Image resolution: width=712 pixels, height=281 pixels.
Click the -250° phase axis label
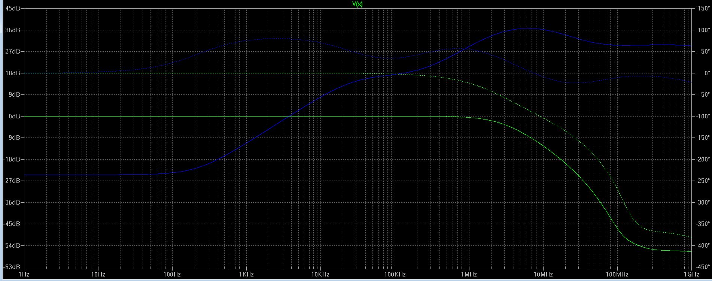point(703,181)
